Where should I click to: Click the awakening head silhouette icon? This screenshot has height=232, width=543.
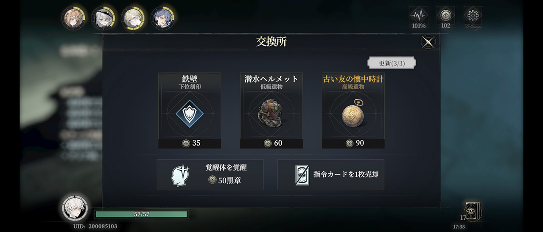point(179,175)
